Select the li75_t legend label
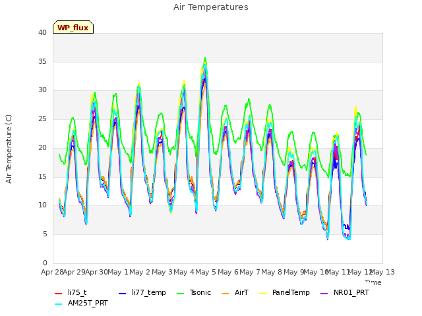Screen dimensions: 422x316 coord(77,292)
